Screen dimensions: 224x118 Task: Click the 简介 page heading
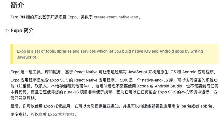[x=17, y=5]
